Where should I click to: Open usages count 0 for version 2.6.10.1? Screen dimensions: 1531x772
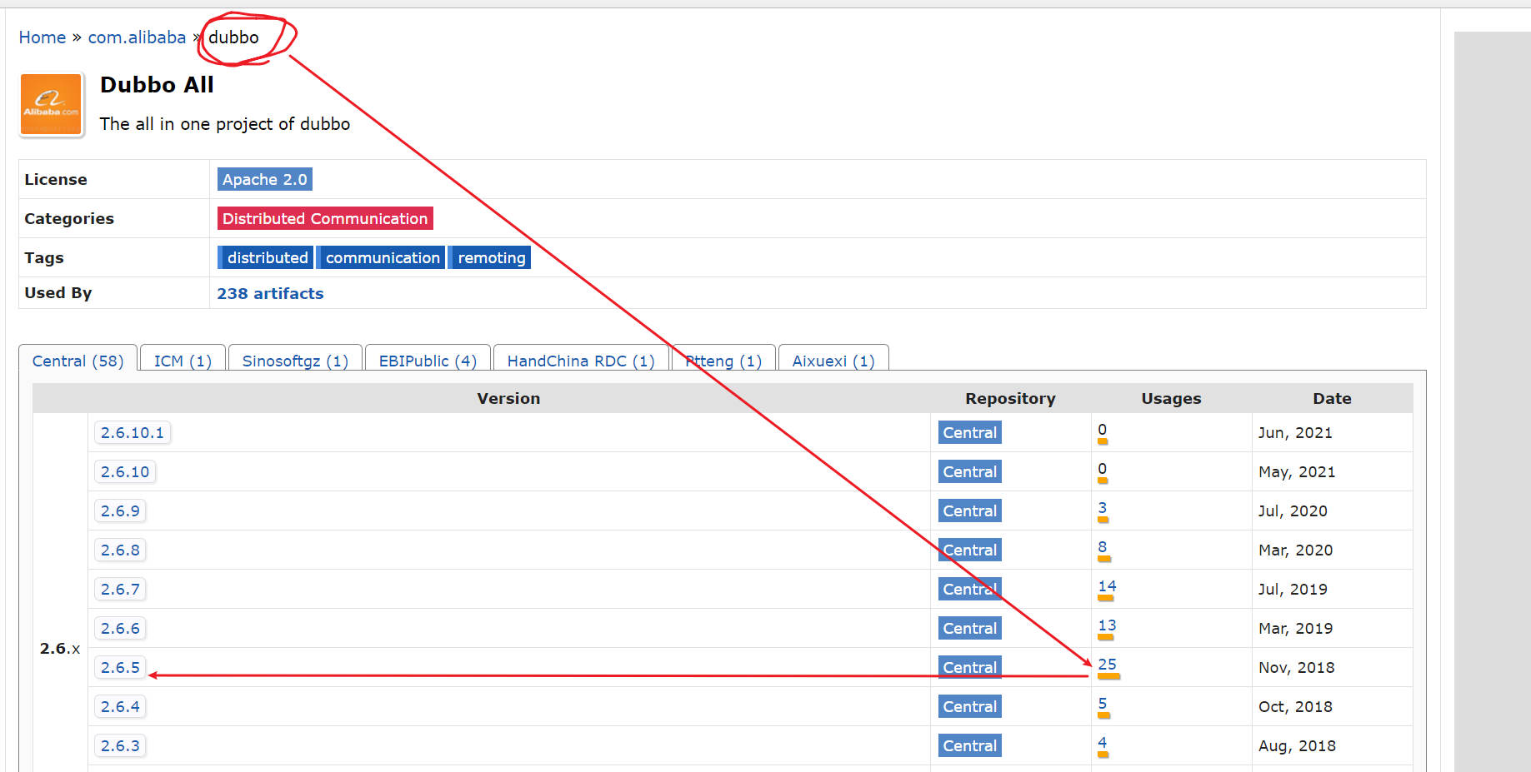pyautogui.click(x=1103, y=430)
